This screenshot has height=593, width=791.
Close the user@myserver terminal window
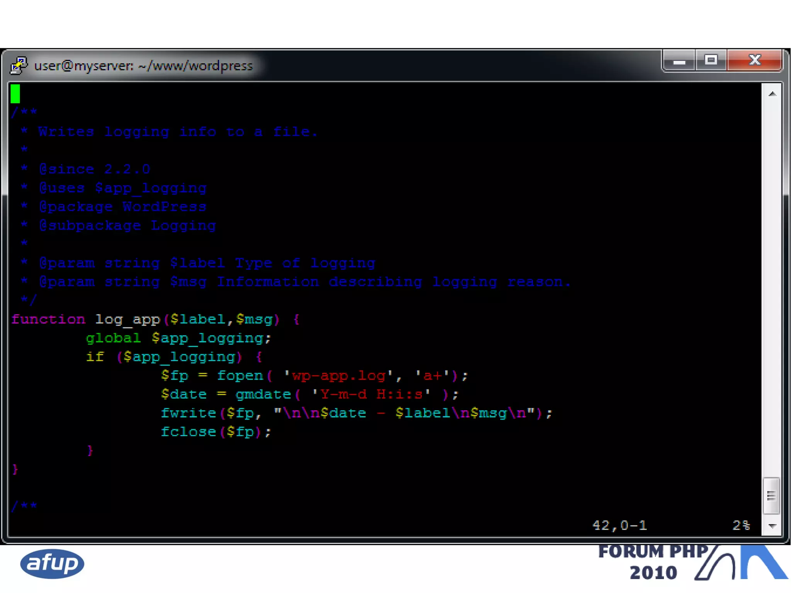(x=755, y=60)
